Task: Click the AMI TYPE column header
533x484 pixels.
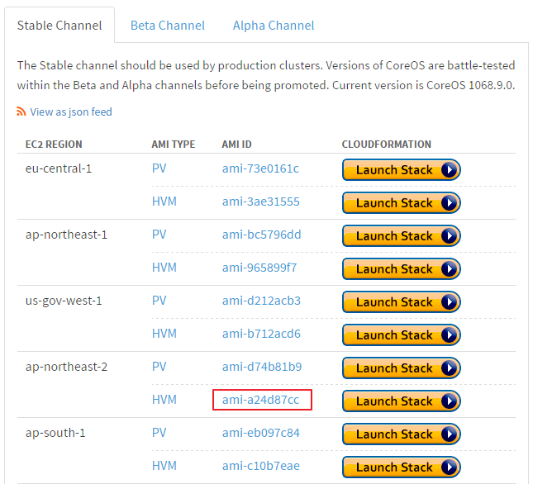Action: pyautogui.click(x=174, y=145)
